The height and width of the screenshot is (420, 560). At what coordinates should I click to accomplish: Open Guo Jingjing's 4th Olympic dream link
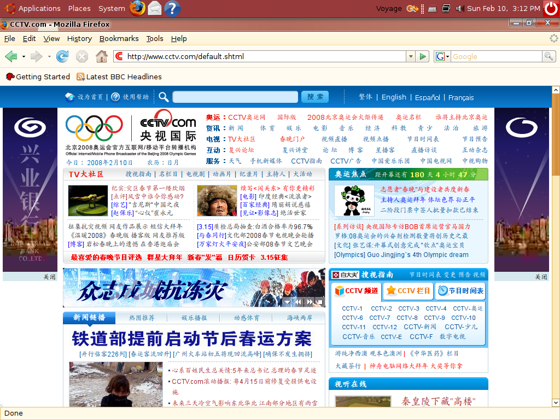point(401,255)
